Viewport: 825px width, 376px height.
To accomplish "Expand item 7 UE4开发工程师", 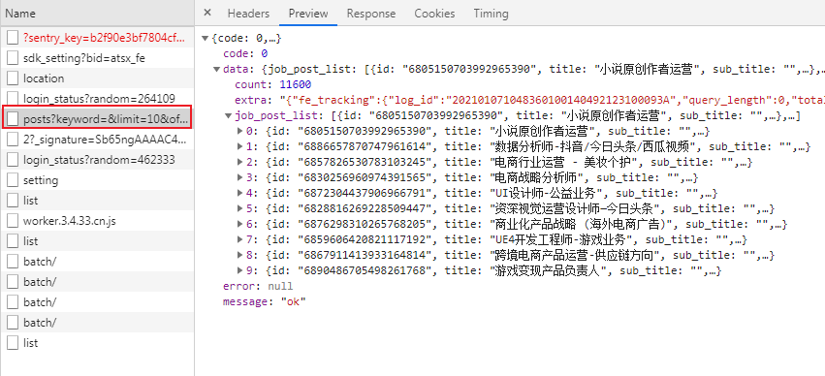I will pos(240,239).
